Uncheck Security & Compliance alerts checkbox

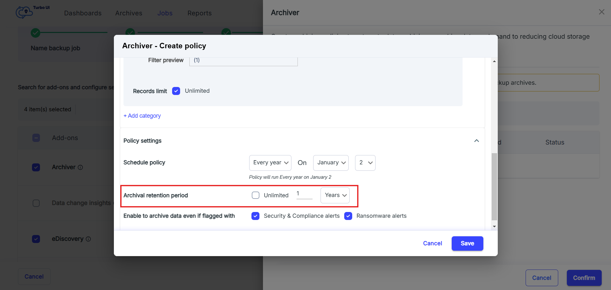point(256,216)
